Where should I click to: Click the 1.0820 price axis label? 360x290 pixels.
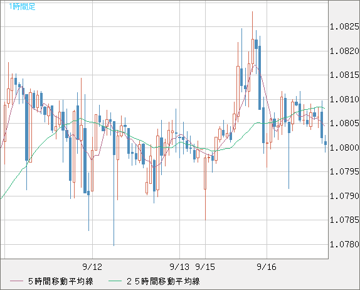tap(344, 51)
